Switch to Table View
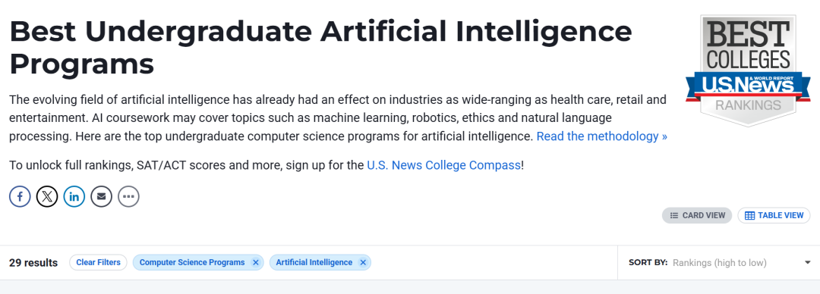Viewport: 820px width, 294px height. click(x=774, y=216)
